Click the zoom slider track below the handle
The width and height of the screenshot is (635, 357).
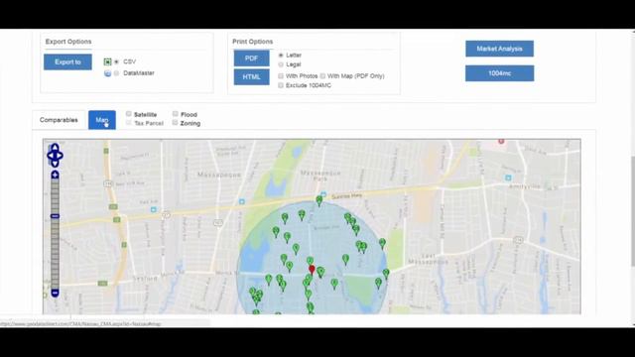56,253
